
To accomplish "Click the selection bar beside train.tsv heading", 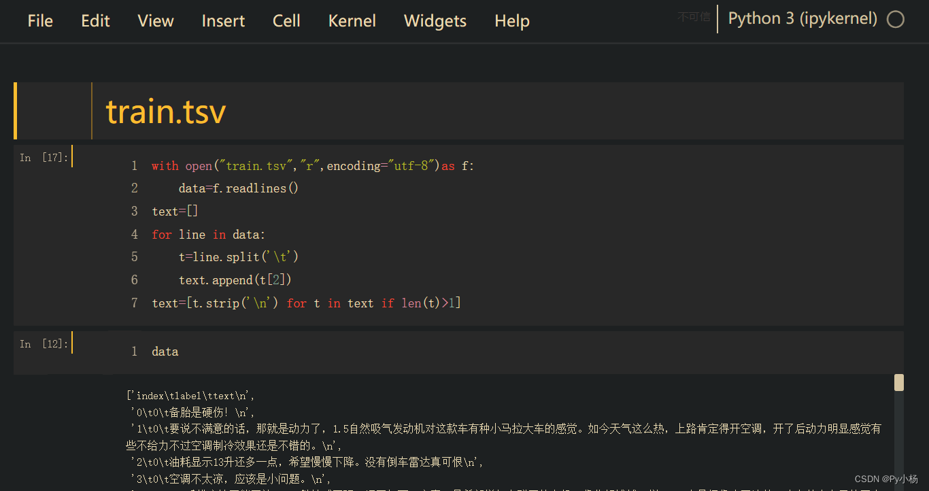I will [x=15, y=110].
